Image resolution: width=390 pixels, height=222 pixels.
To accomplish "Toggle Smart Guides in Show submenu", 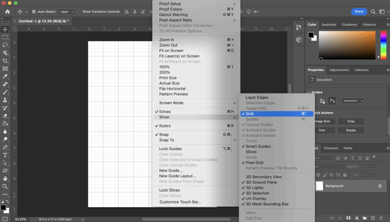I will click(258, 146).
